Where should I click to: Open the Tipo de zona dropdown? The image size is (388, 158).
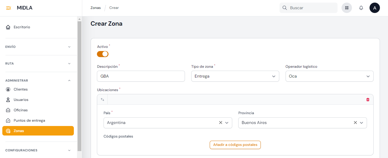235,76
